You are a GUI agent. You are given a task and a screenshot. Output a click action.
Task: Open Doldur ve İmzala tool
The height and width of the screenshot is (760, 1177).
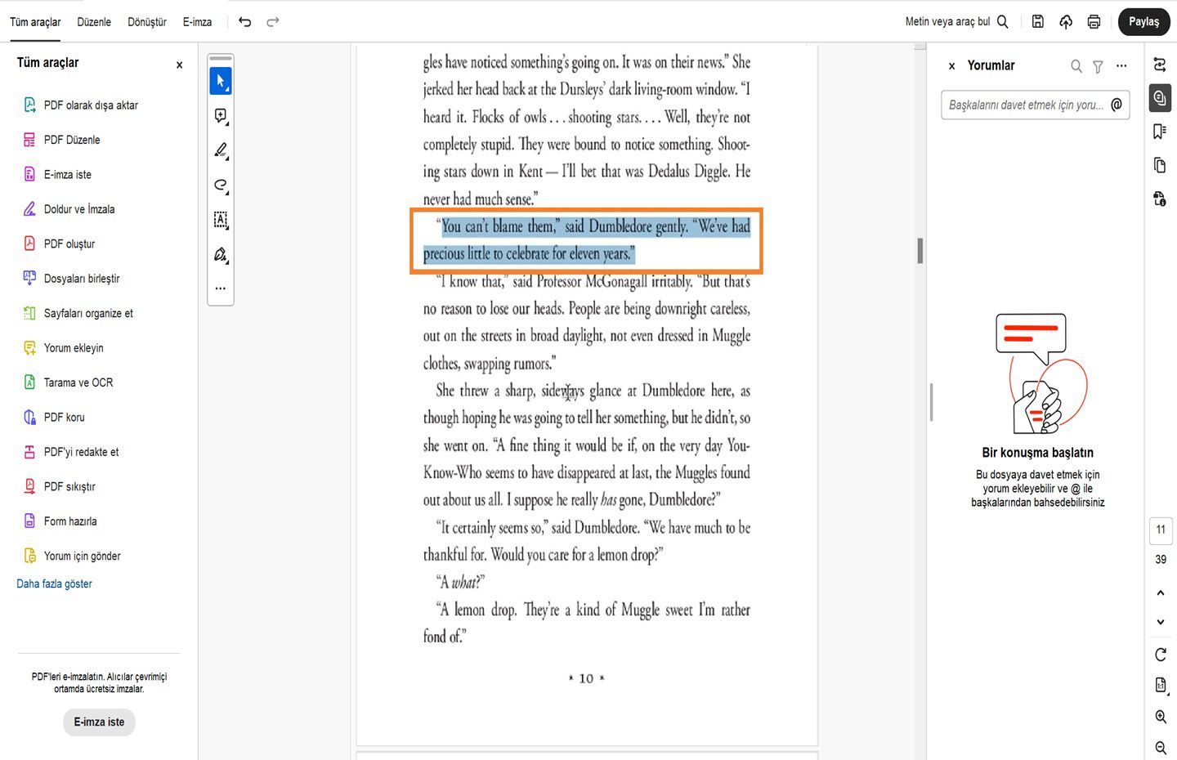pyautogui.click(x=69, y=209)
